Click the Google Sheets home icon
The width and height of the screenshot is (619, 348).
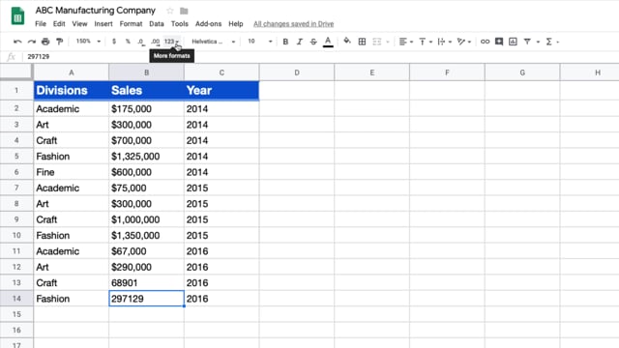click(17, 16)
